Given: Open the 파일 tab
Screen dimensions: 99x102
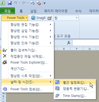Looking at the screenshot, I should [7, 11].
